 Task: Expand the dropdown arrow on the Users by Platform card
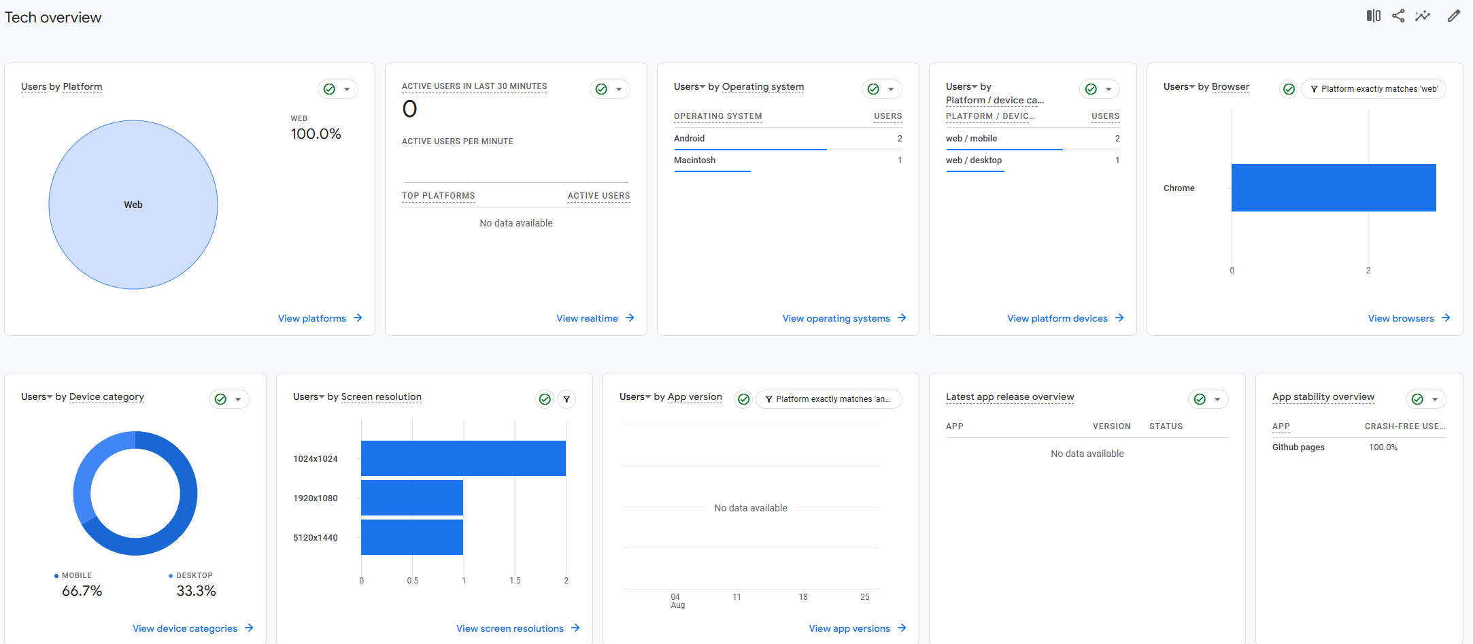[x=347, y=88]
